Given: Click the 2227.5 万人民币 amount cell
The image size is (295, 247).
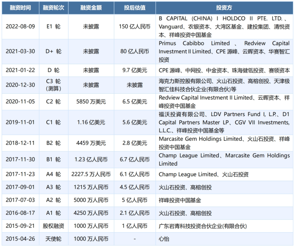Looking at the screenshot, I should (91, 174).
